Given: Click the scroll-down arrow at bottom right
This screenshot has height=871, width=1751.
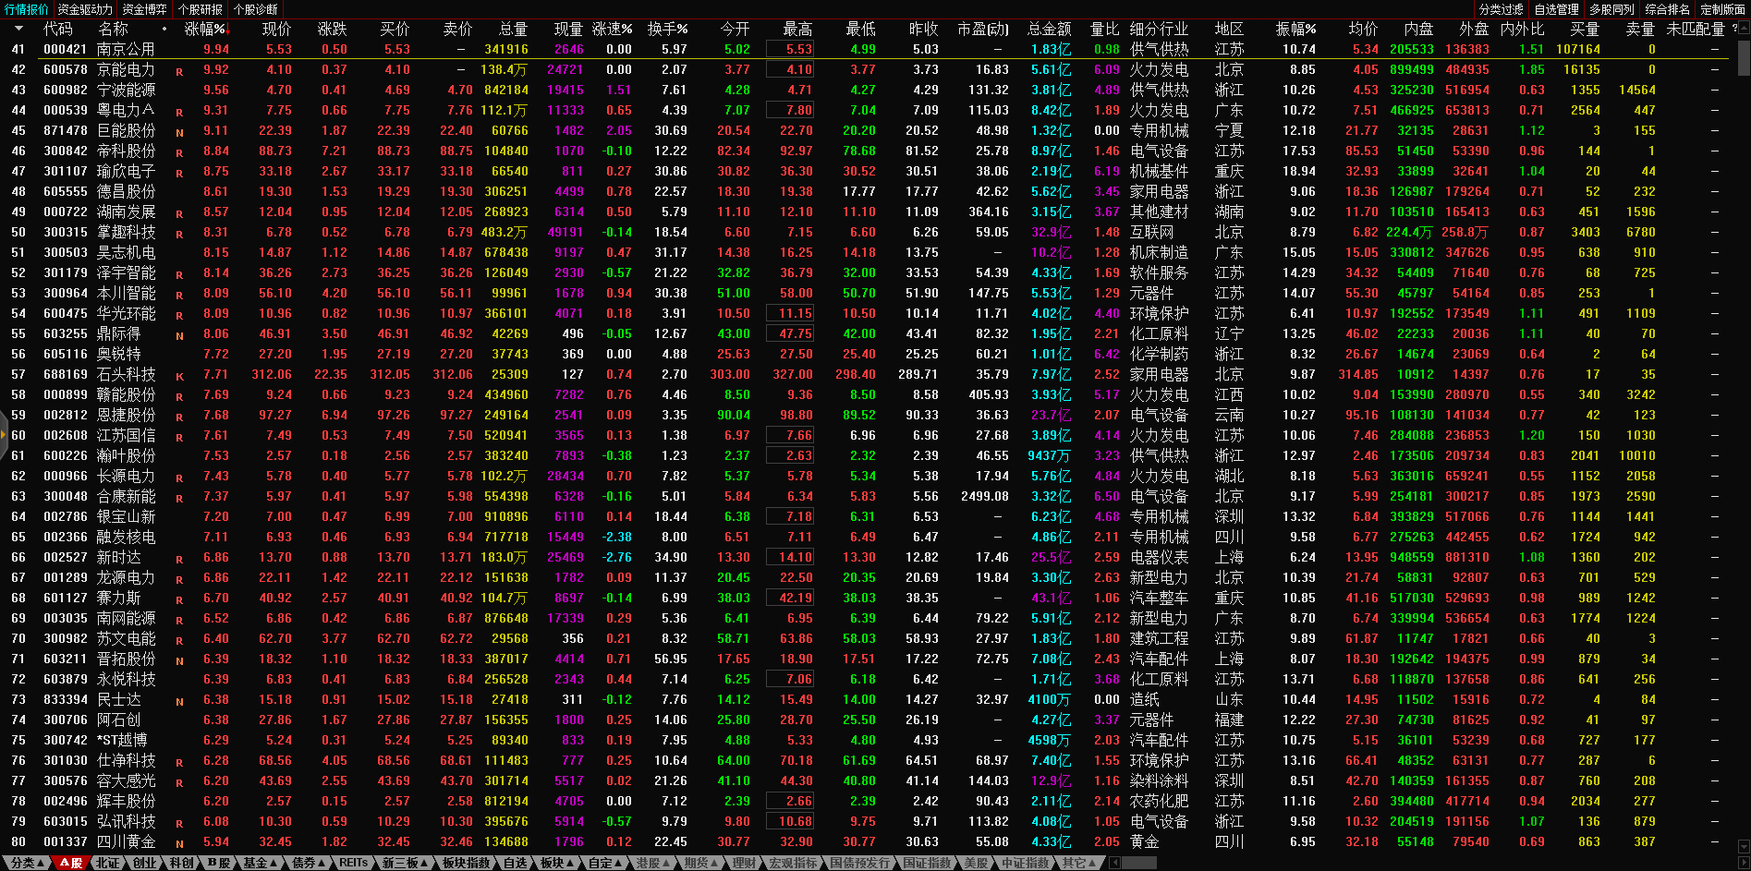Looking at the screenshot, I should tap(1744, 845).
